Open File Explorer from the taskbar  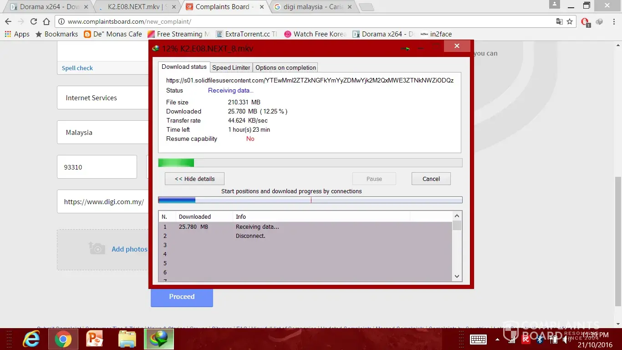tap(127, 339)
